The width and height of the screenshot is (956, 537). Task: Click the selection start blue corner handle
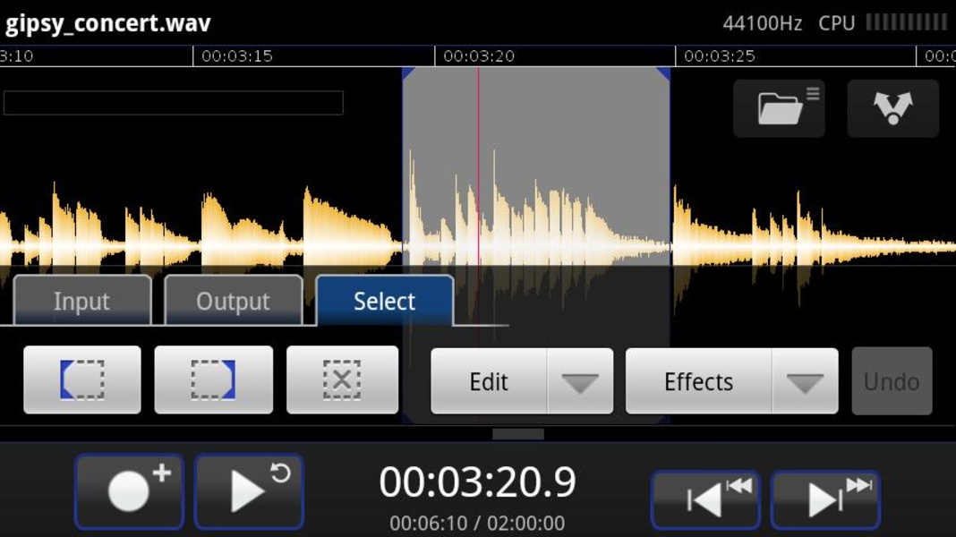408,73
